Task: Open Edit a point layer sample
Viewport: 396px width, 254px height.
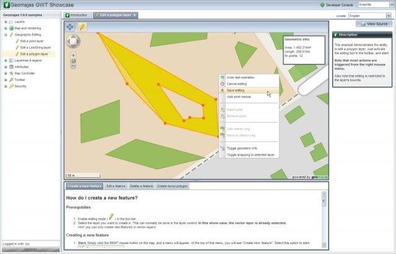Action: tap(32, 41)
